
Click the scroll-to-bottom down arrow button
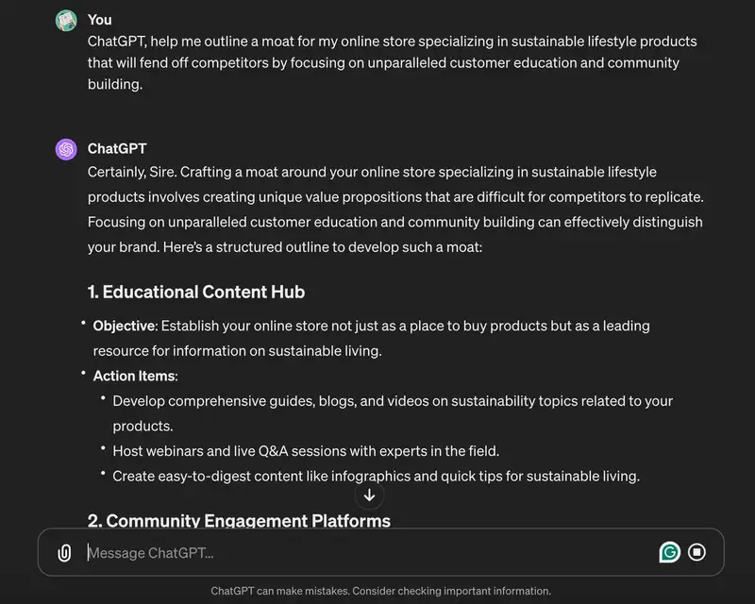(x=369, y=495)
